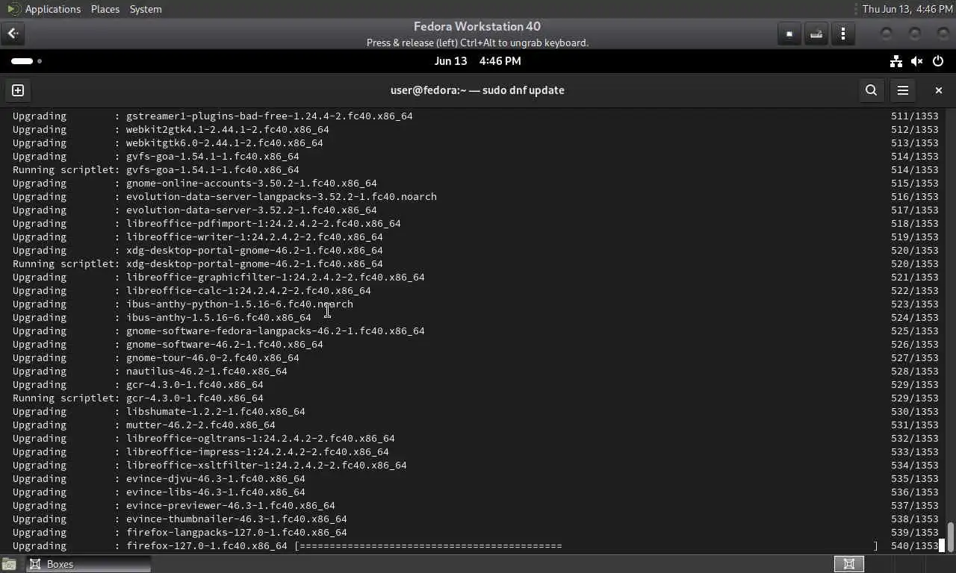Click the nautilus-46.2-1 package line
The width and height of the screenshot is (956, 573).
150,372
